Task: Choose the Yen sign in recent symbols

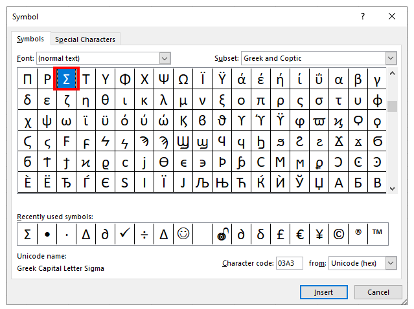Action: [x=319, y=235]
